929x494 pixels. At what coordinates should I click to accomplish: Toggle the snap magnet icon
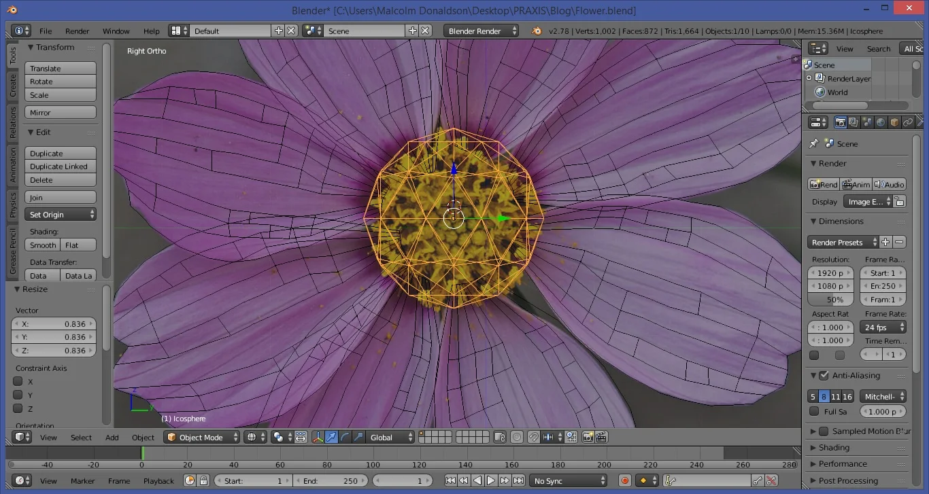click(x=535, y=437)
